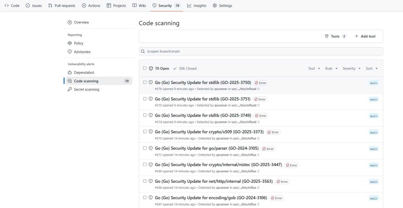
Task: Switch to the Pull requests tab
Action: (61, 6)
